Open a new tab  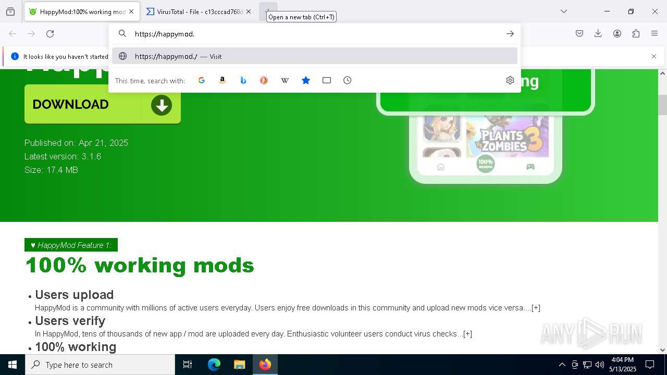[x=268, y=11]
